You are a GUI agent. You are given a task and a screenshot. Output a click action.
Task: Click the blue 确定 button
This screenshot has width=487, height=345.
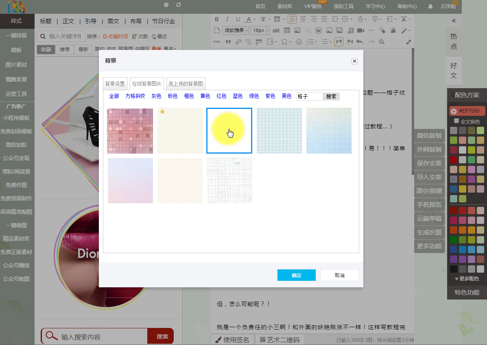[x=297, y=275]
